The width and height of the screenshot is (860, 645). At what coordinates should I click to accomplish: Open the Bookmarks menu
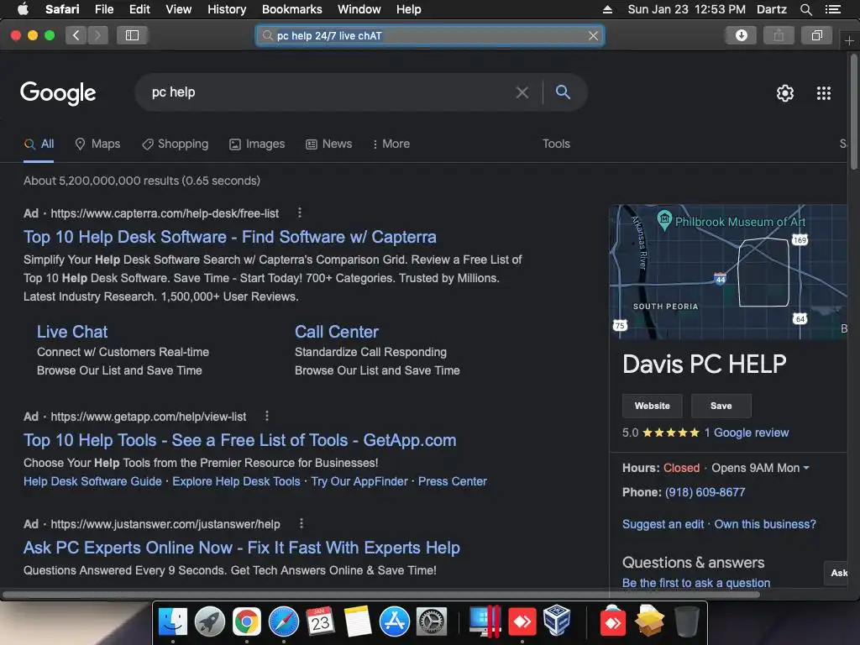click(291, 9)
